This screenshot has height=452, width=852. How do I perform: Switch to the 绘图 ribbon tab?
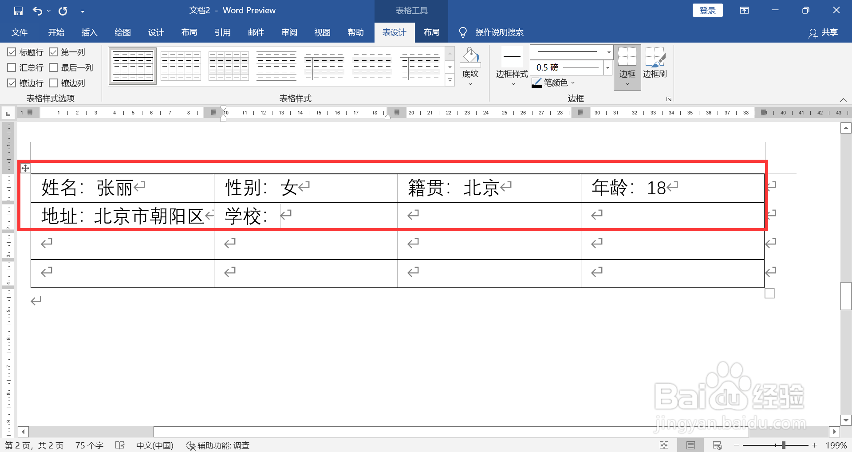click(123, 32)
